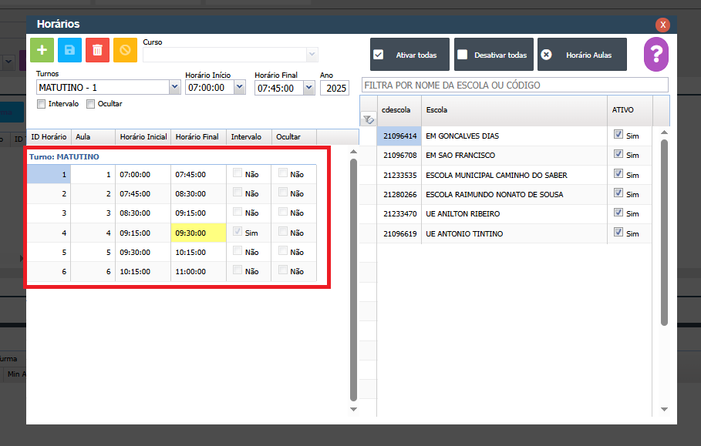Toggle ATIVO checkbox for UE ANILTON RIBEIRO
The image size is (701, 446).
point(618,213)
